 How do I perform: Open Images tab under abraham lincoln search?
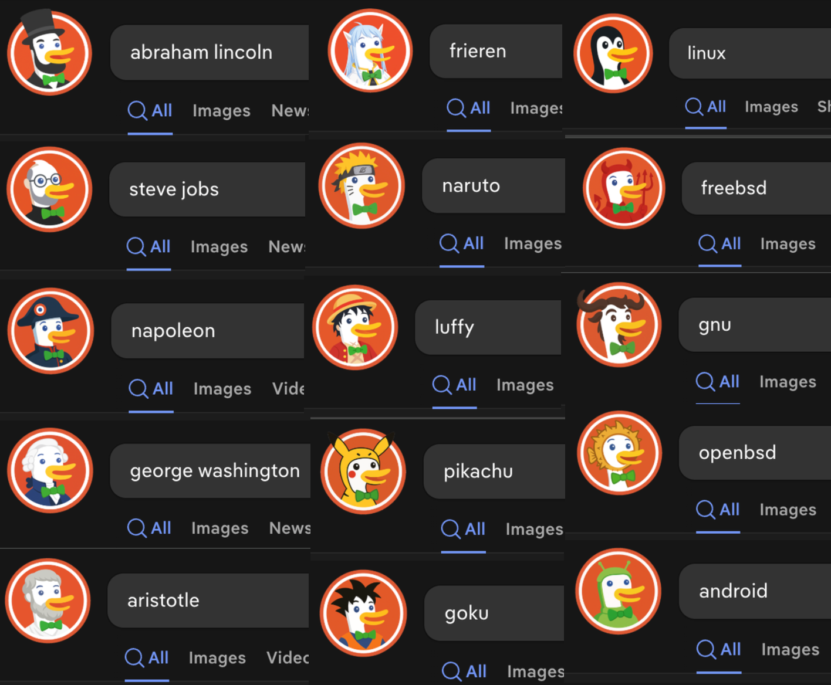[221, 111]
